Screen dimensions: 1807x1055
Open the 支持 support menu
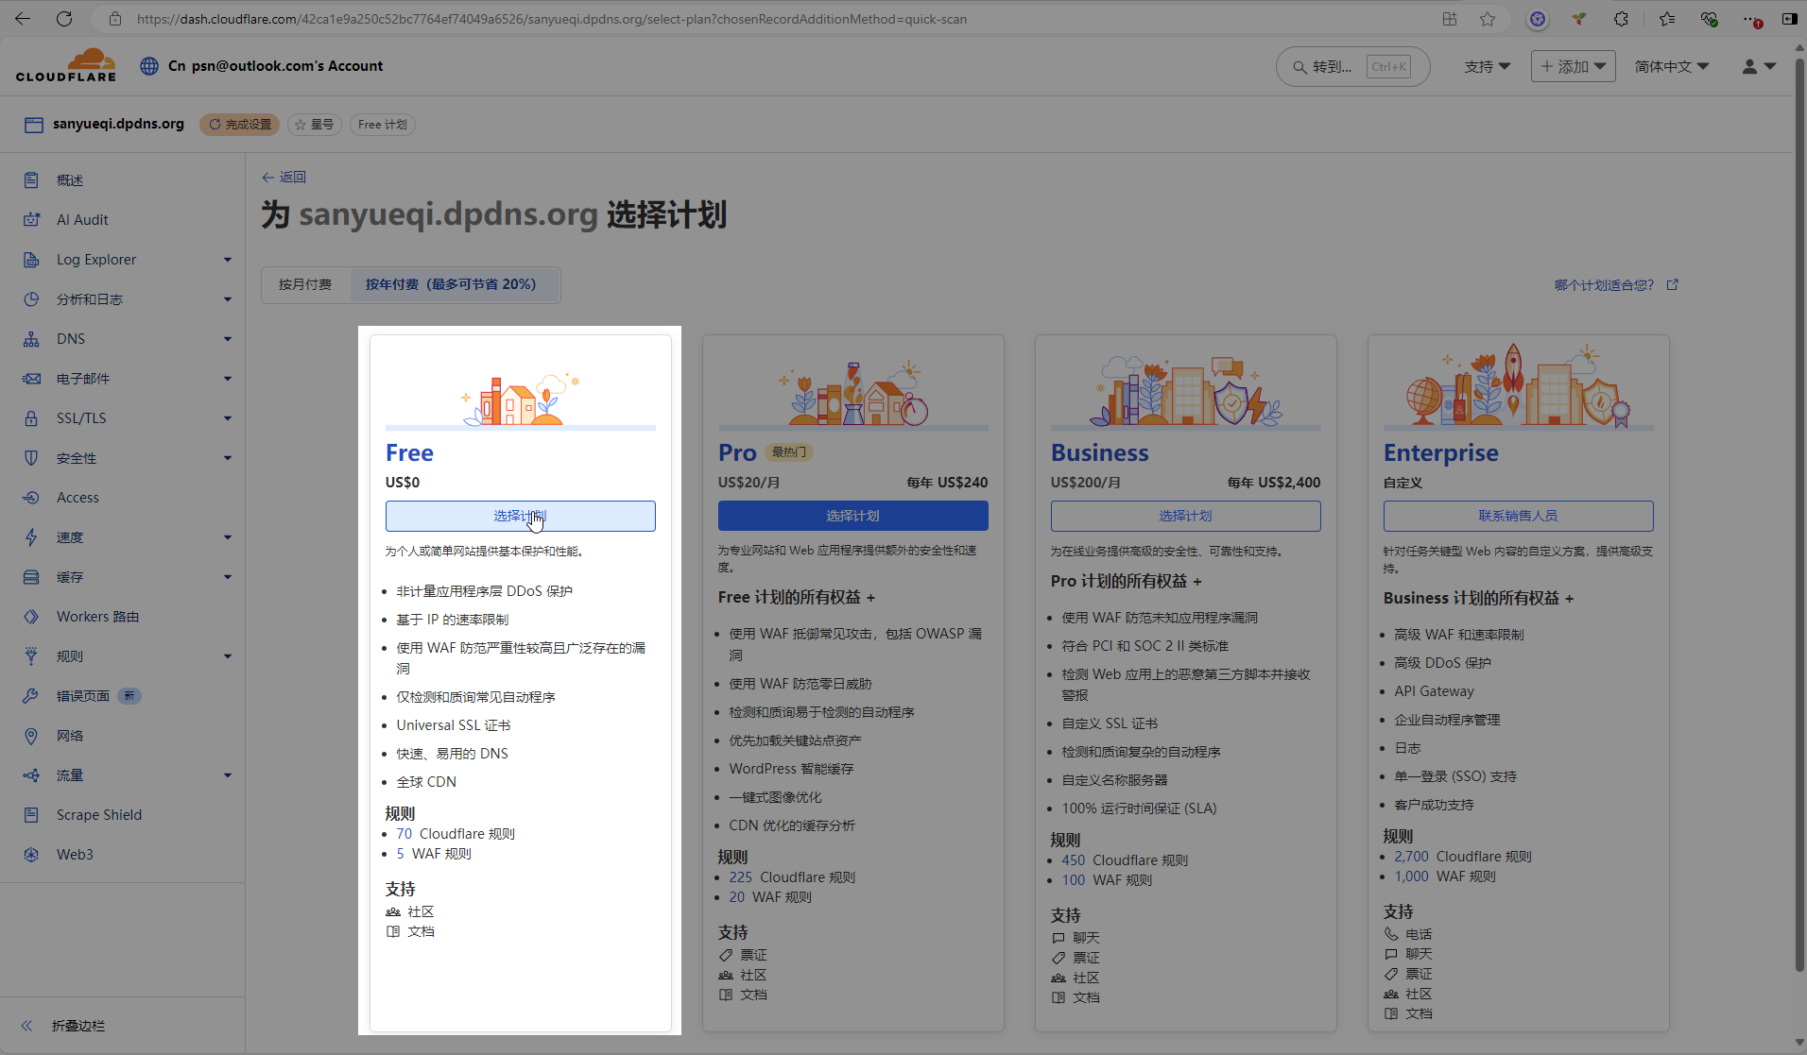(1487, 67)
